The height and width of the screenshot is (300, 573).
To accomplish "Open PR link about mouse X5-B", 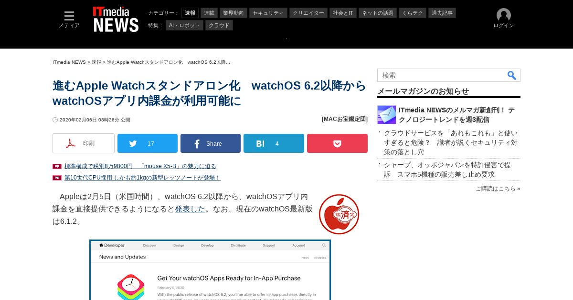I will (x=140, y=166).
